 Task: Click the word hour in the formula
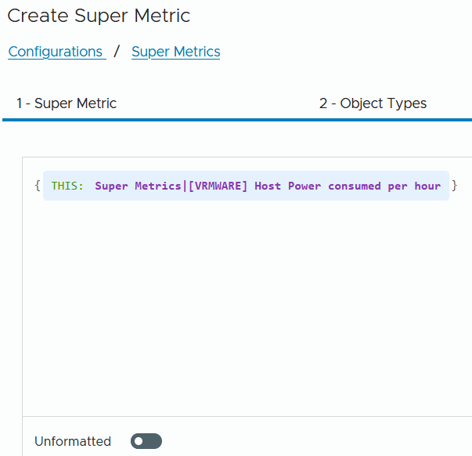pos(427,186)
